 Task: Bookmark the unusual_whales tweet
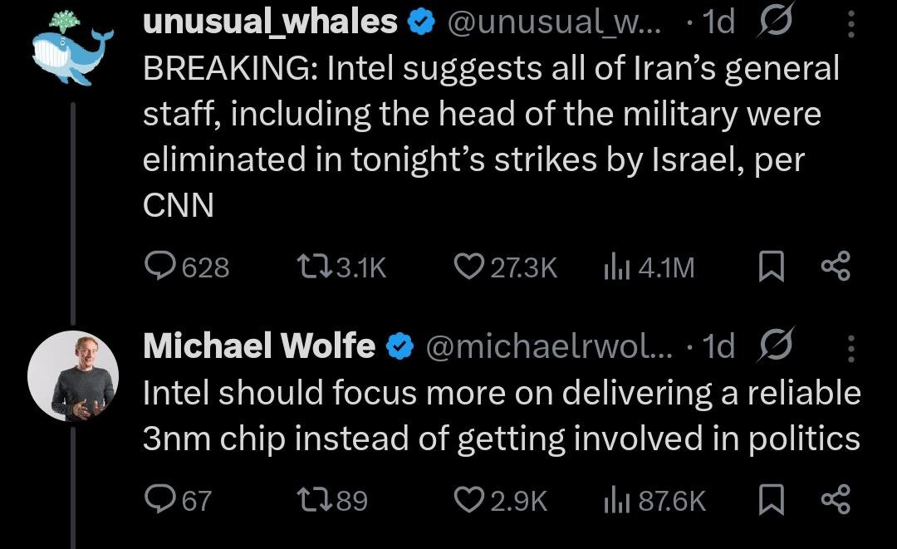[x=770, y=267]
